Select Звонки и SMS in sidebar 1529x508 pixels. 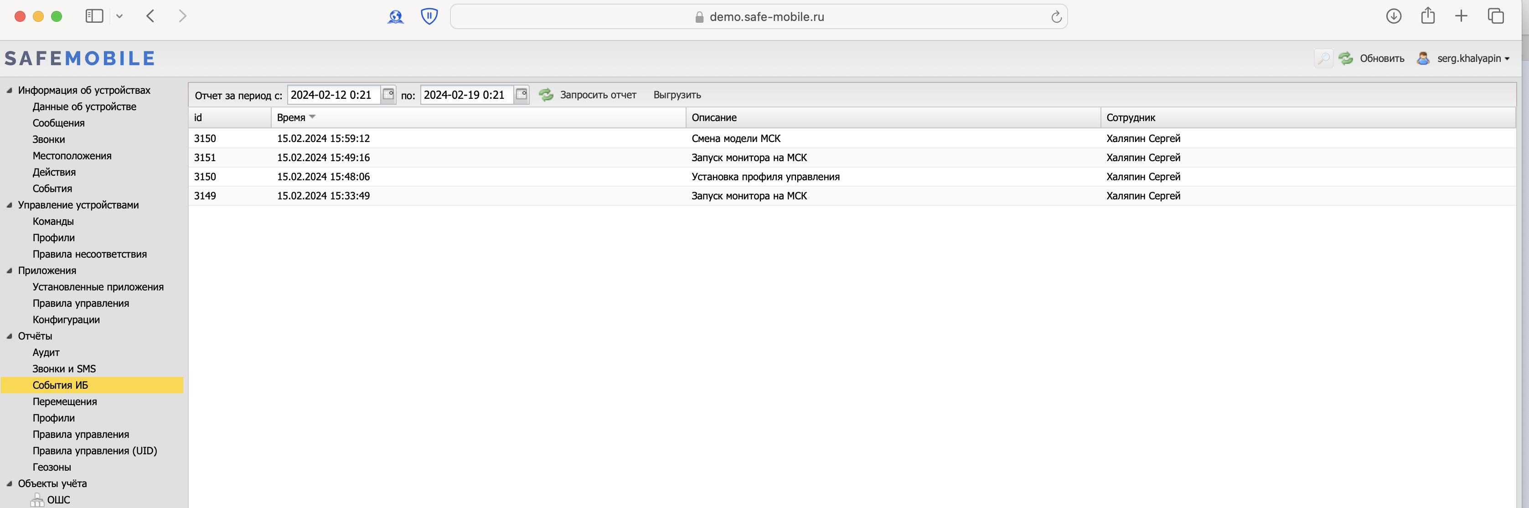(x=64, y=369)
